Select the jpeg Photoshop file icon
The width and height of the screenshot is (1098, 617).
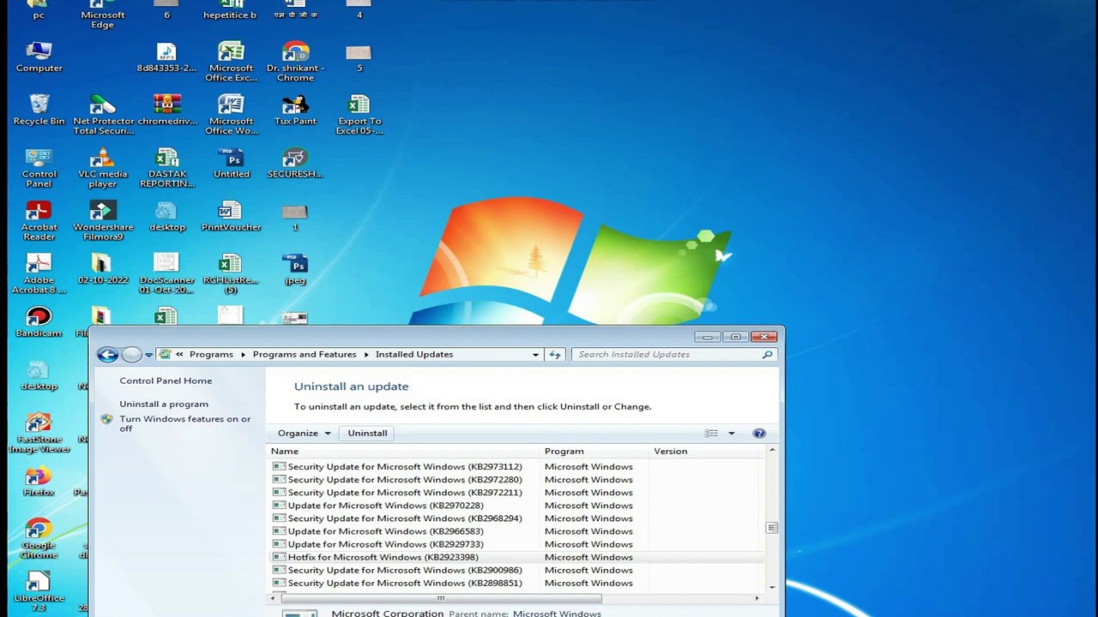tap(295, 269)
